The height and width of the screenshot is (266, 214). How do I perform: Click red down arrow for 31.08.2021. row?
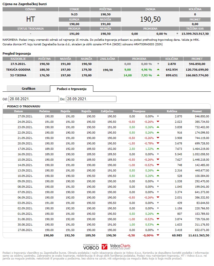158,219
